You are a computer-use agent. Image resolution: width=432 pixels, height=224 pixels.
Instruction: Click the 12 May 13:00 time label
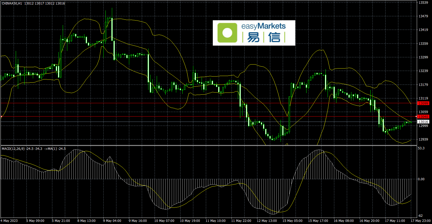click(x=267, y=221)
